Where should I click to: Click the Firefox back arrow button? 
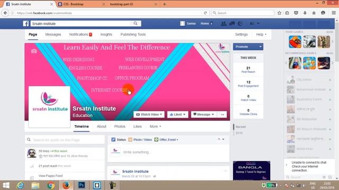point(5,13)
